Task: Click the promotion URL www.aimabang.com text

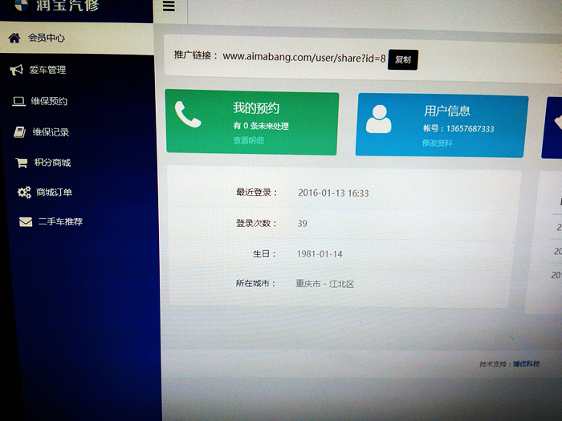Action: 304,57
